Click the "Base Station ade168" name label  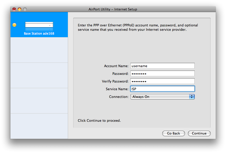click(x=39, y=34)
